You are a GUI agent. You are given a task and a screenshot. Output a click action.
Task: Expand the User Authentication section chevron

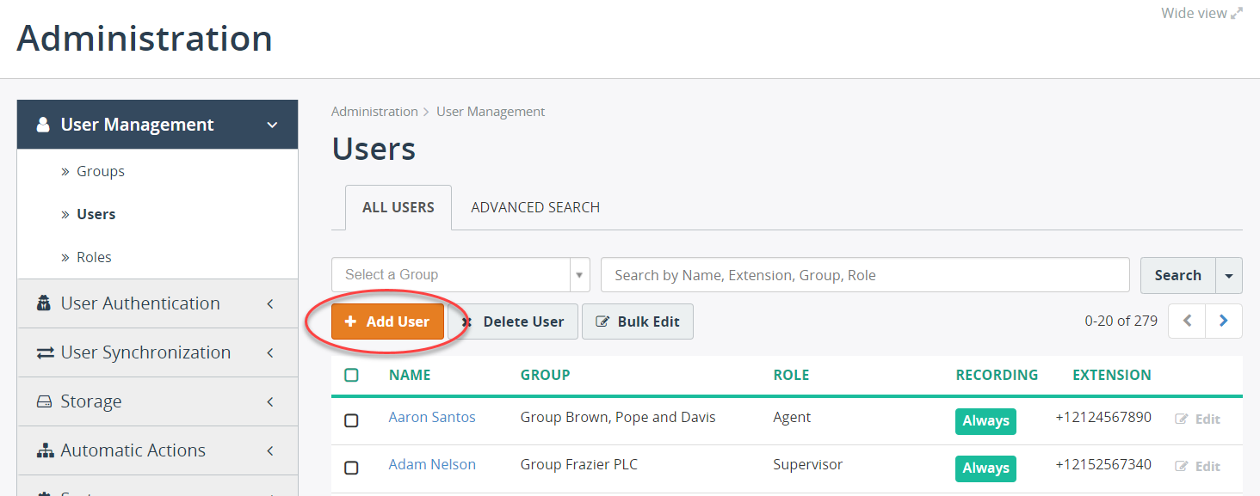pos(270,303)
